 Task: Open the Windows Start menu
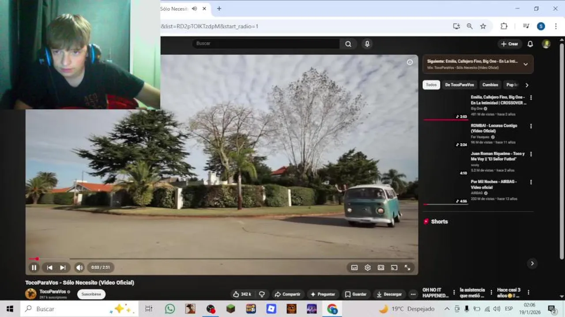[x=10, y=309]
